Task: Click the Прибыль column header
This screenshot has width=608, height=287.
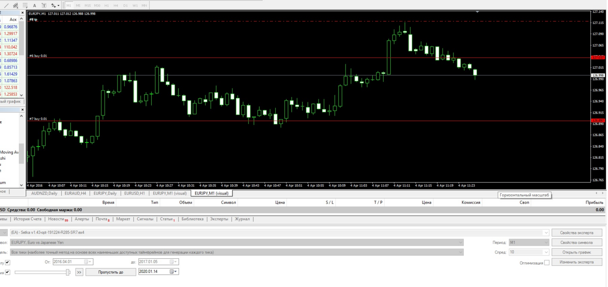Action: 594,203
